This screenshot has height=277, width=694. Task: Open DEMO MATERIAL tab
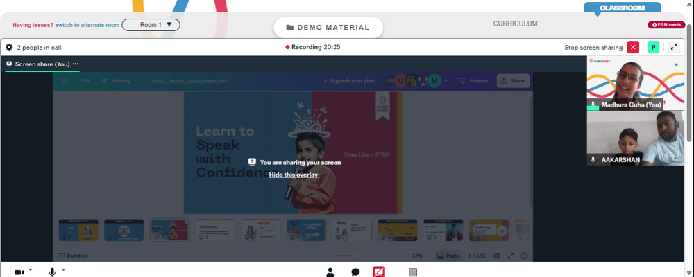point(328,28)
